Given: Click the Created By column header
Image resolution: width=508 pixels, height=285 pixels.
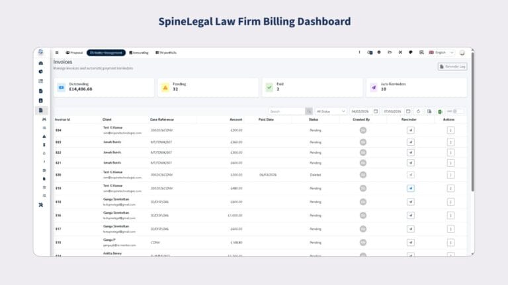Looking at the screenshot, I should click(x=361, y=119).
